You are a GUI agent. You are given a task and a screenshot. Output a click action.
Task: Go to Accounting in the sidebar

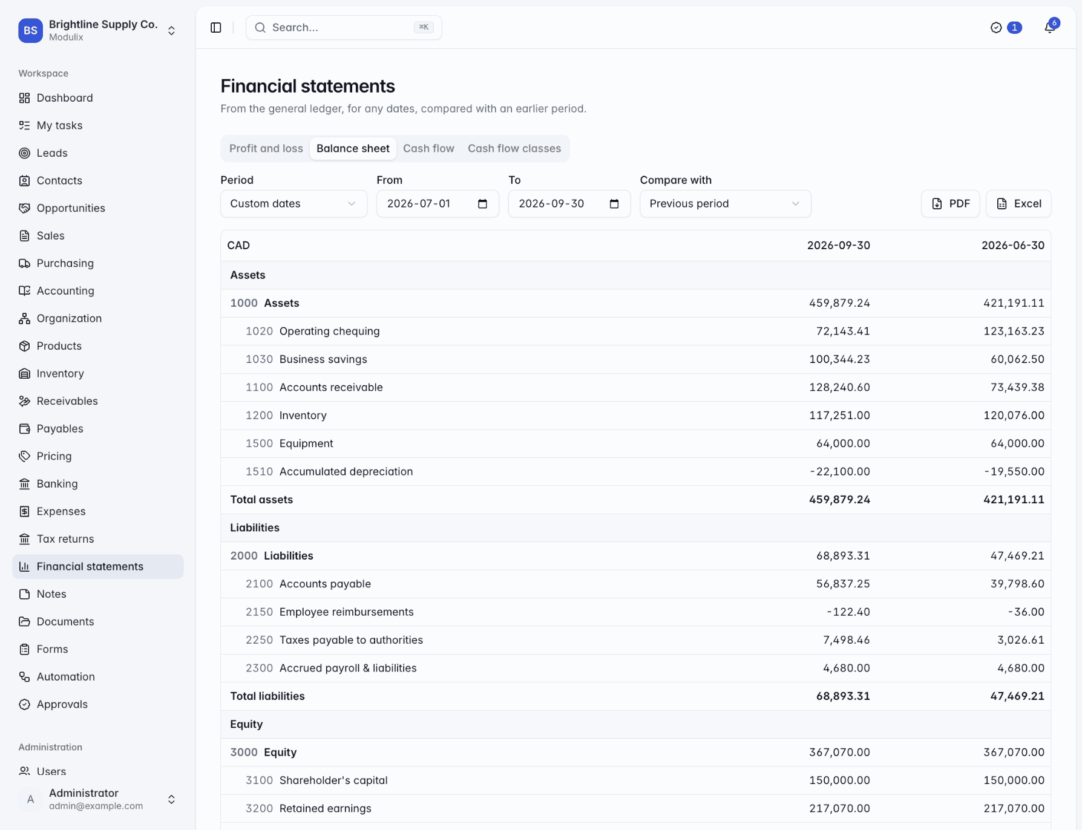click(98, 291)
